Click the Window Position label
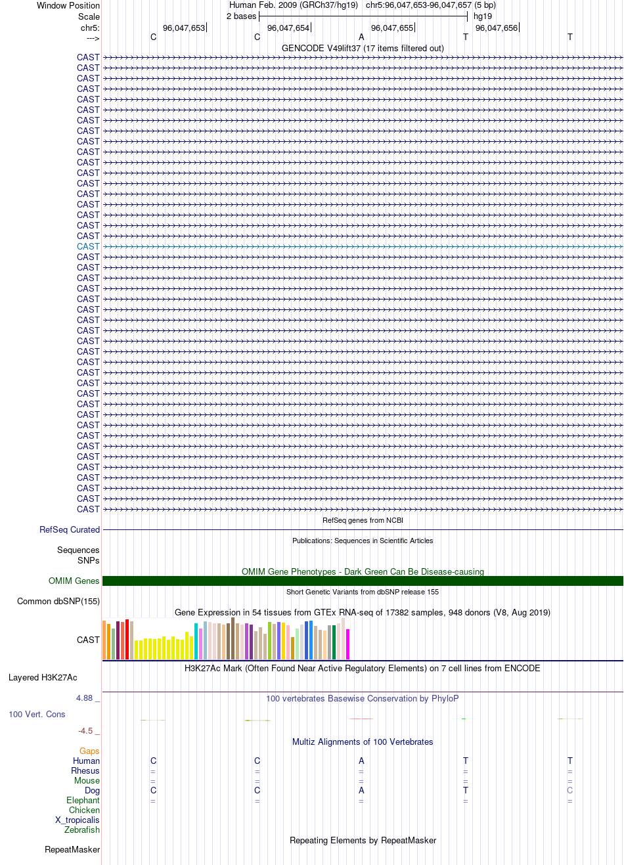This screenshot has height=865, width=624. coord(68,5)
